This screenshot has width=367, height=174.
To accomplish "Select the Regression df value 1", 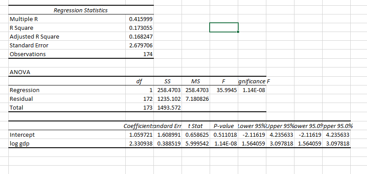I will [139, 90].
